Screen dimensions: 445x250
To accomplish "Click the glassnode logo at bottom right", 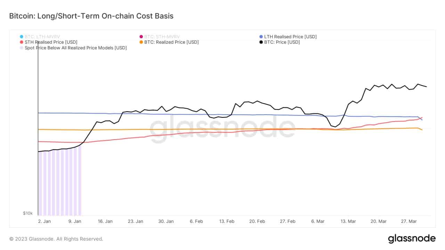I will pyautogui.click(x=412, y=239).
